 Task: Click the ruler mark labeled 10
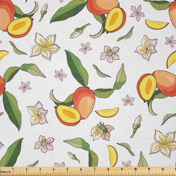click(x=135, y=169)
